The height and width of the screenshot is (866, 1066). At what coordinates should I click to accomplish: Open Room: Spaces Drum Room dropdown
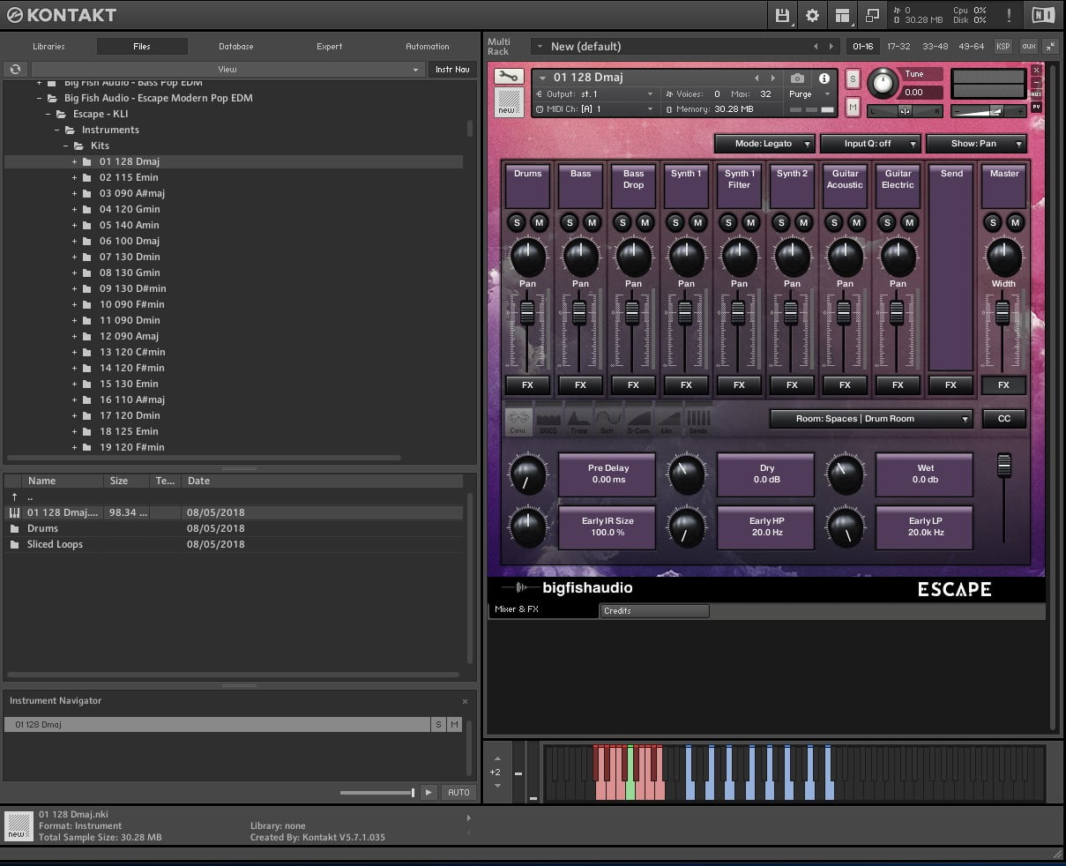pyautogui.click(x=870, y=419)
